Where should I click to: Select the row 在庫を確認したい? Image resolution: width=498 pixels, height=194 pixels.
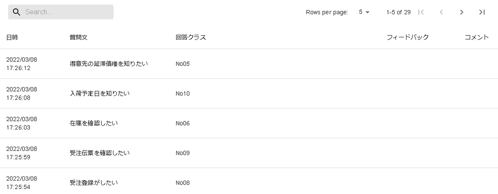[94, 123]
